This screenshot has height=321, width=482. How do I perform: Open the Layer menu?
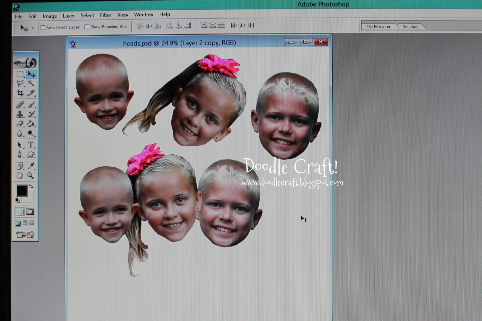click(x=68, y=16)
